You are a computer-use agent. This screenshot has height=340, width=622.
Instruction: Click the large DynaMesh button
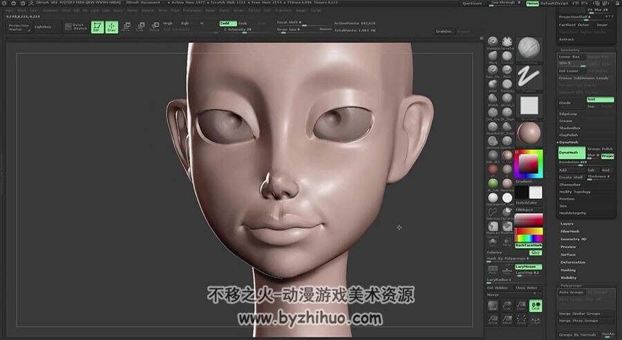click(x=572, y=152)
